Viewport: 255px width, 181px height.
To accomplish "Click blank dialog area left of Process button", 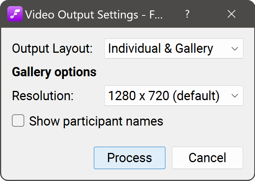I will tap(50, 158).
